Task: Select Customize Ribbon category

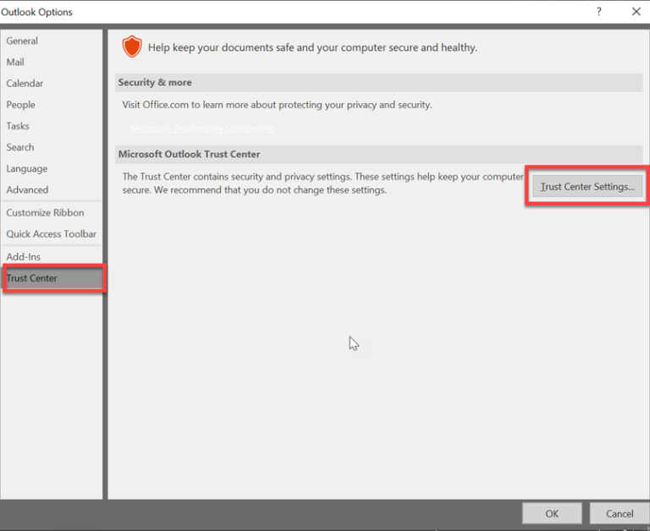Action: point(52,212)
